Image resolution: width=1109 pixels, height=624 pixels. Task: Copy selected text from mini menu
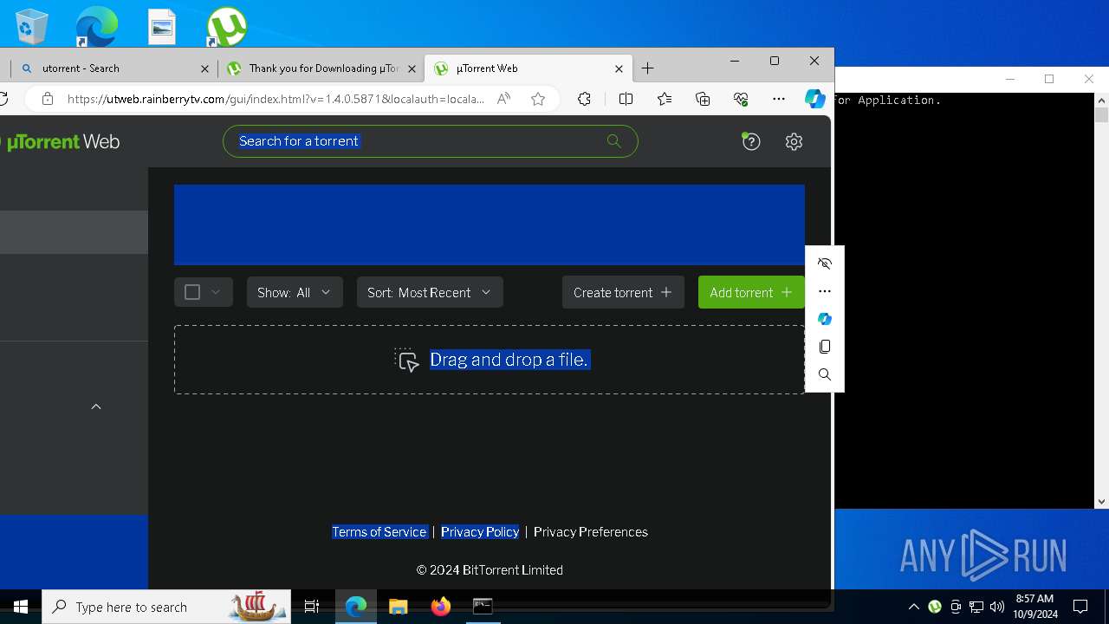coord(825,347)
